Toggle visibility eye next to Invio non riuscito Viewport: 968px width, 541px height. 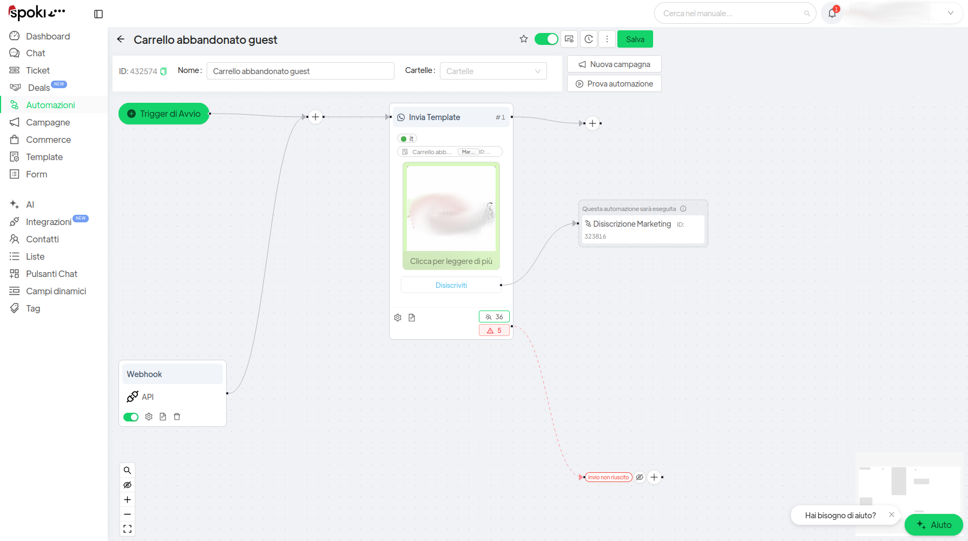pos(640,477)
